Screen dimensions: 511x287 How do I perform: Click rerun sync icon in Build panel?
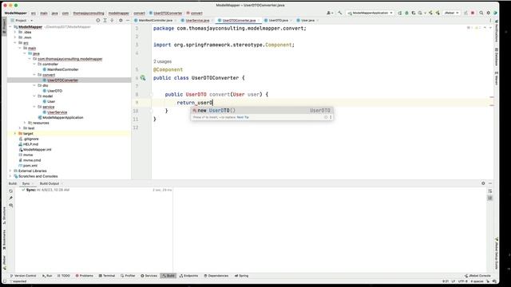[10, 191]
